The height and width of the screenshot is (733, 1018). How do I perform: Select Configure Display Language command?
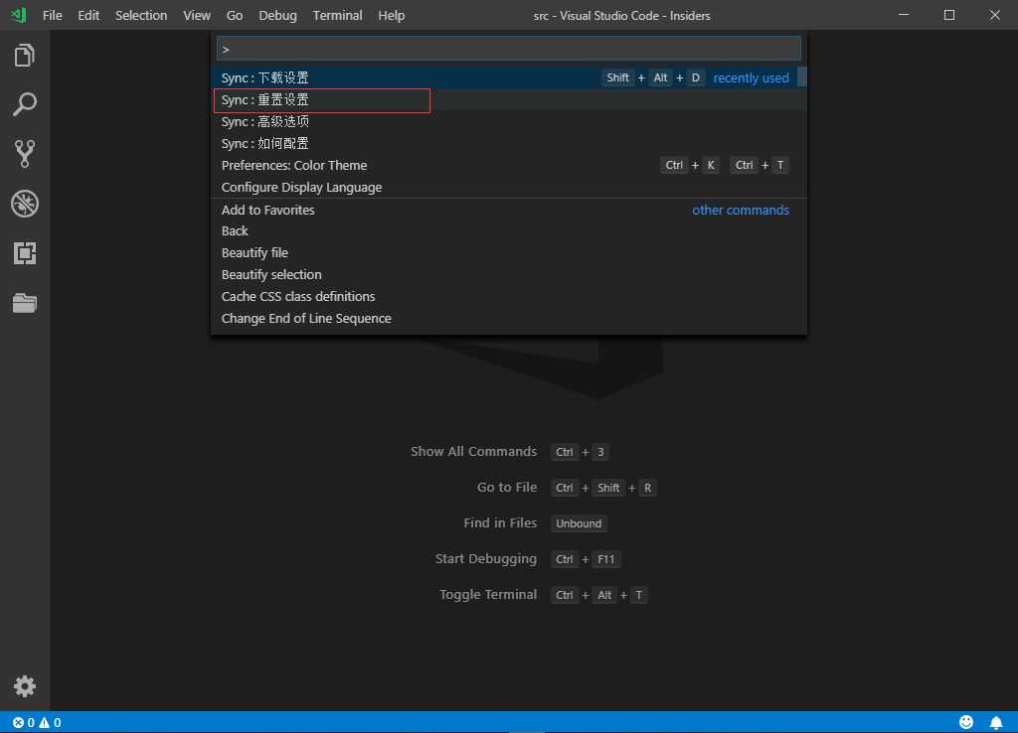tap(508, 188)
